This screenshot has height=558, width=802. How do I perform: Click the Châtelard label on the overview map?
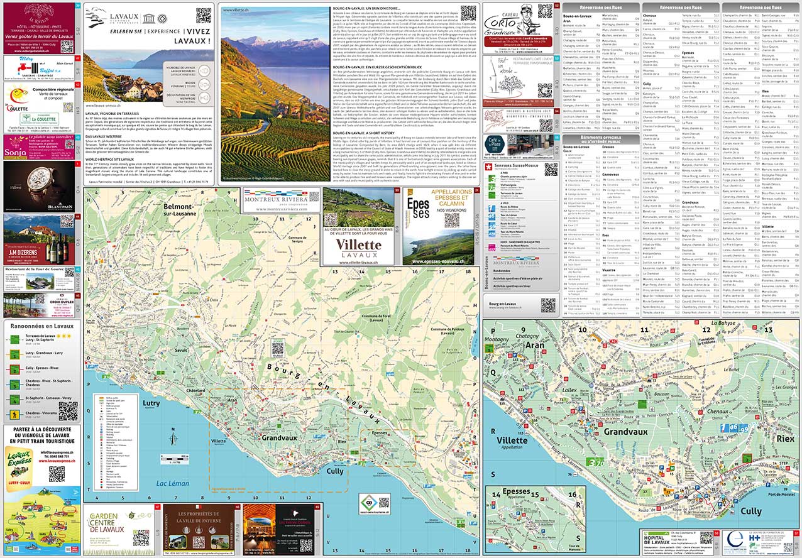pos(197,391)
